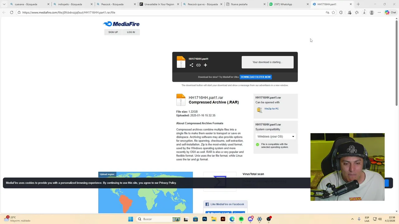Viewport: 399px width, 224px height.
Task: Open Adobe Illustrator from the taskbar
Action: click(223, 219)
